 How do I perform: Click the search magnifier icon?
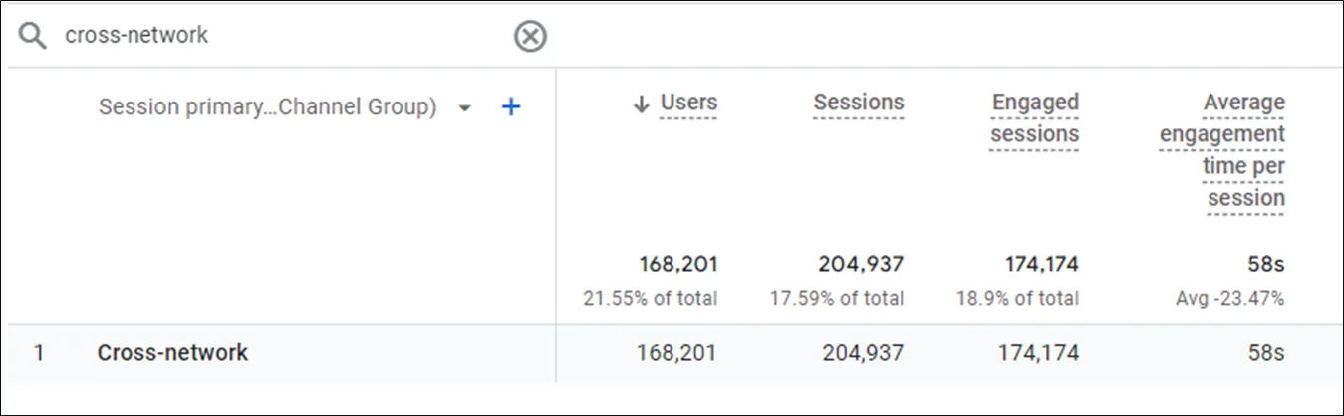[33, 37]
